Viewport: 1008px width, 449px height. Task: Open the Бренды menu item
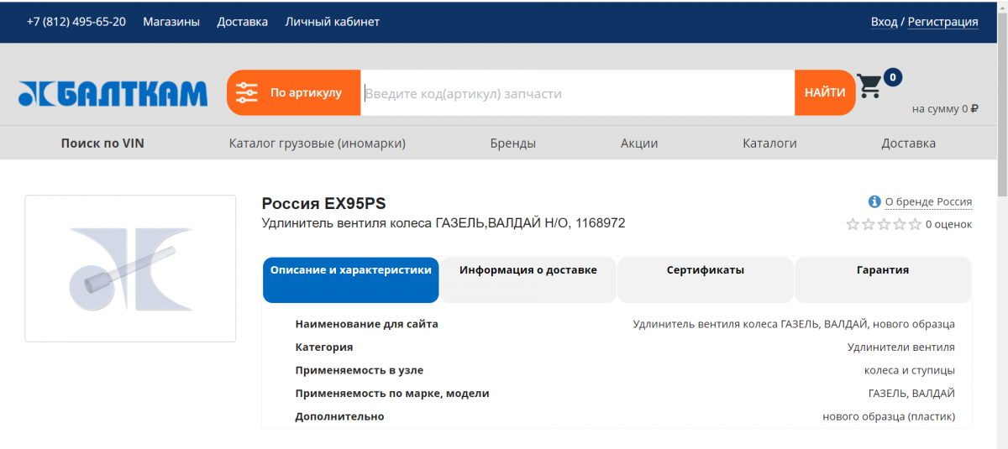(513, 144)
